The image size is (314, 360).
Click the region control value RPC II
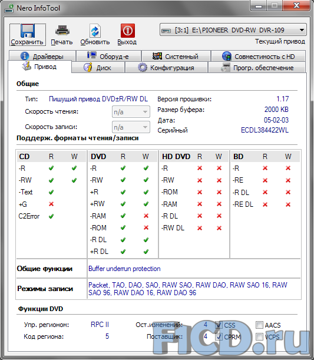(x=100, y=325)
